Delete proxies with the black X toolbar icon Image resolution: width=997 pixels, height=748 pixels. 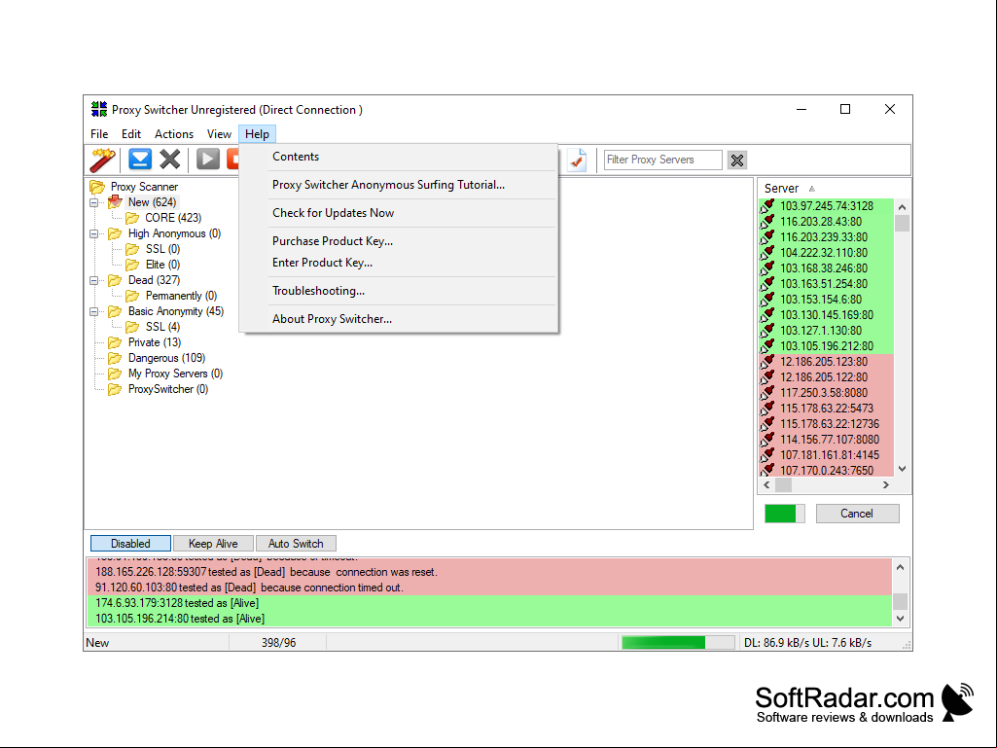click(x=170, y=159)
